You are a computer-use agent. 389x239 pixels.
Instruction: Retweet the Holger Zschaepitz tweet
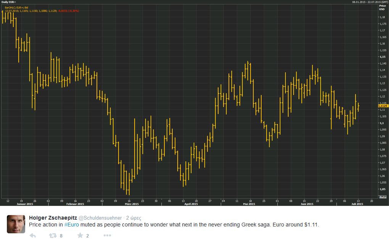tap(53, 236)
